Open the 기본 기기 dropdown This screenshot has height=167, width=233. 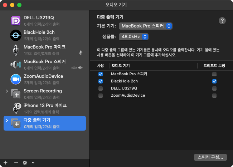tap(145, 26)
